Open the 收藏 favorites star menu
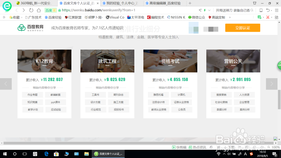The width and height of the screenshot is (281, 158). (x=16, y=17)
